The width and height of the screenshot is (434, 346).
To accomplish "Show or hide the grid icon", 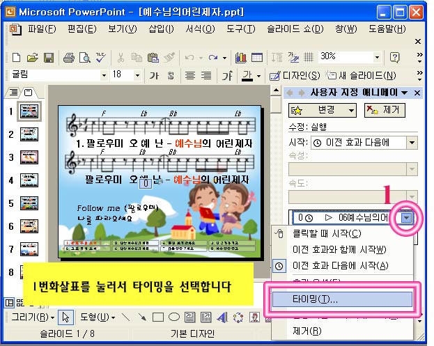I will click(309, 58).
